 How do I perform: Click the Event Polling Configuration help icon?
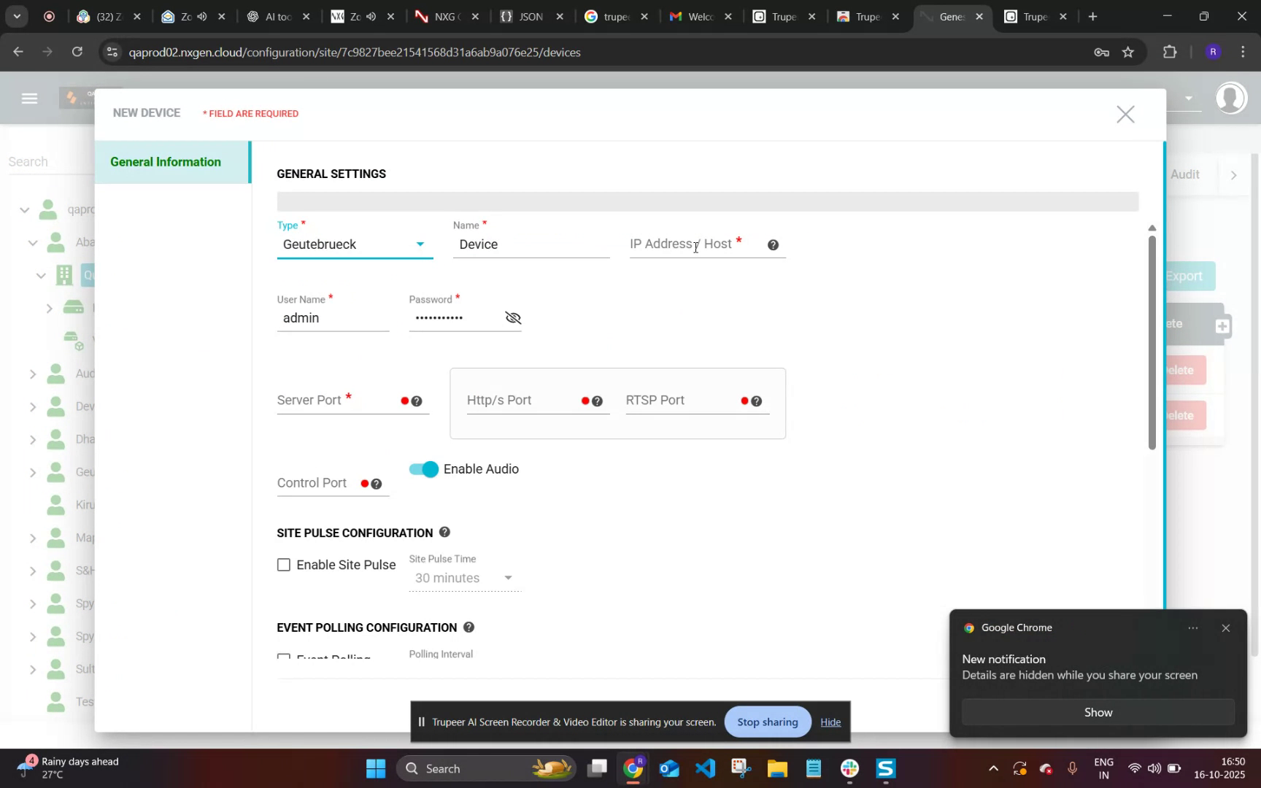pyautogui.click(x=469, y=627)
